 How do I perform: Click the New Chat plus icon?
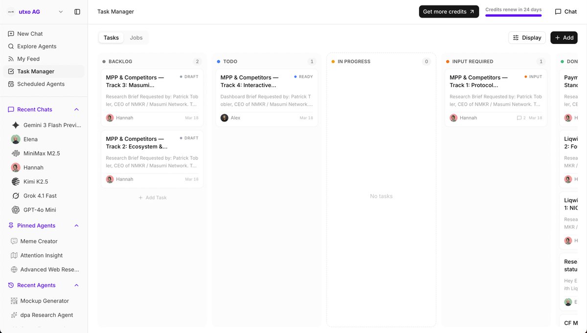point(11,34)
